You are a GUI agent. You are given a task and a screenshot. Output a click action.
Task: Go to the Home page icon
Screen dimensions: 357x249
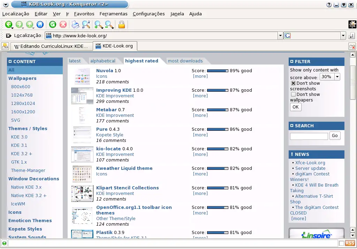40,24
